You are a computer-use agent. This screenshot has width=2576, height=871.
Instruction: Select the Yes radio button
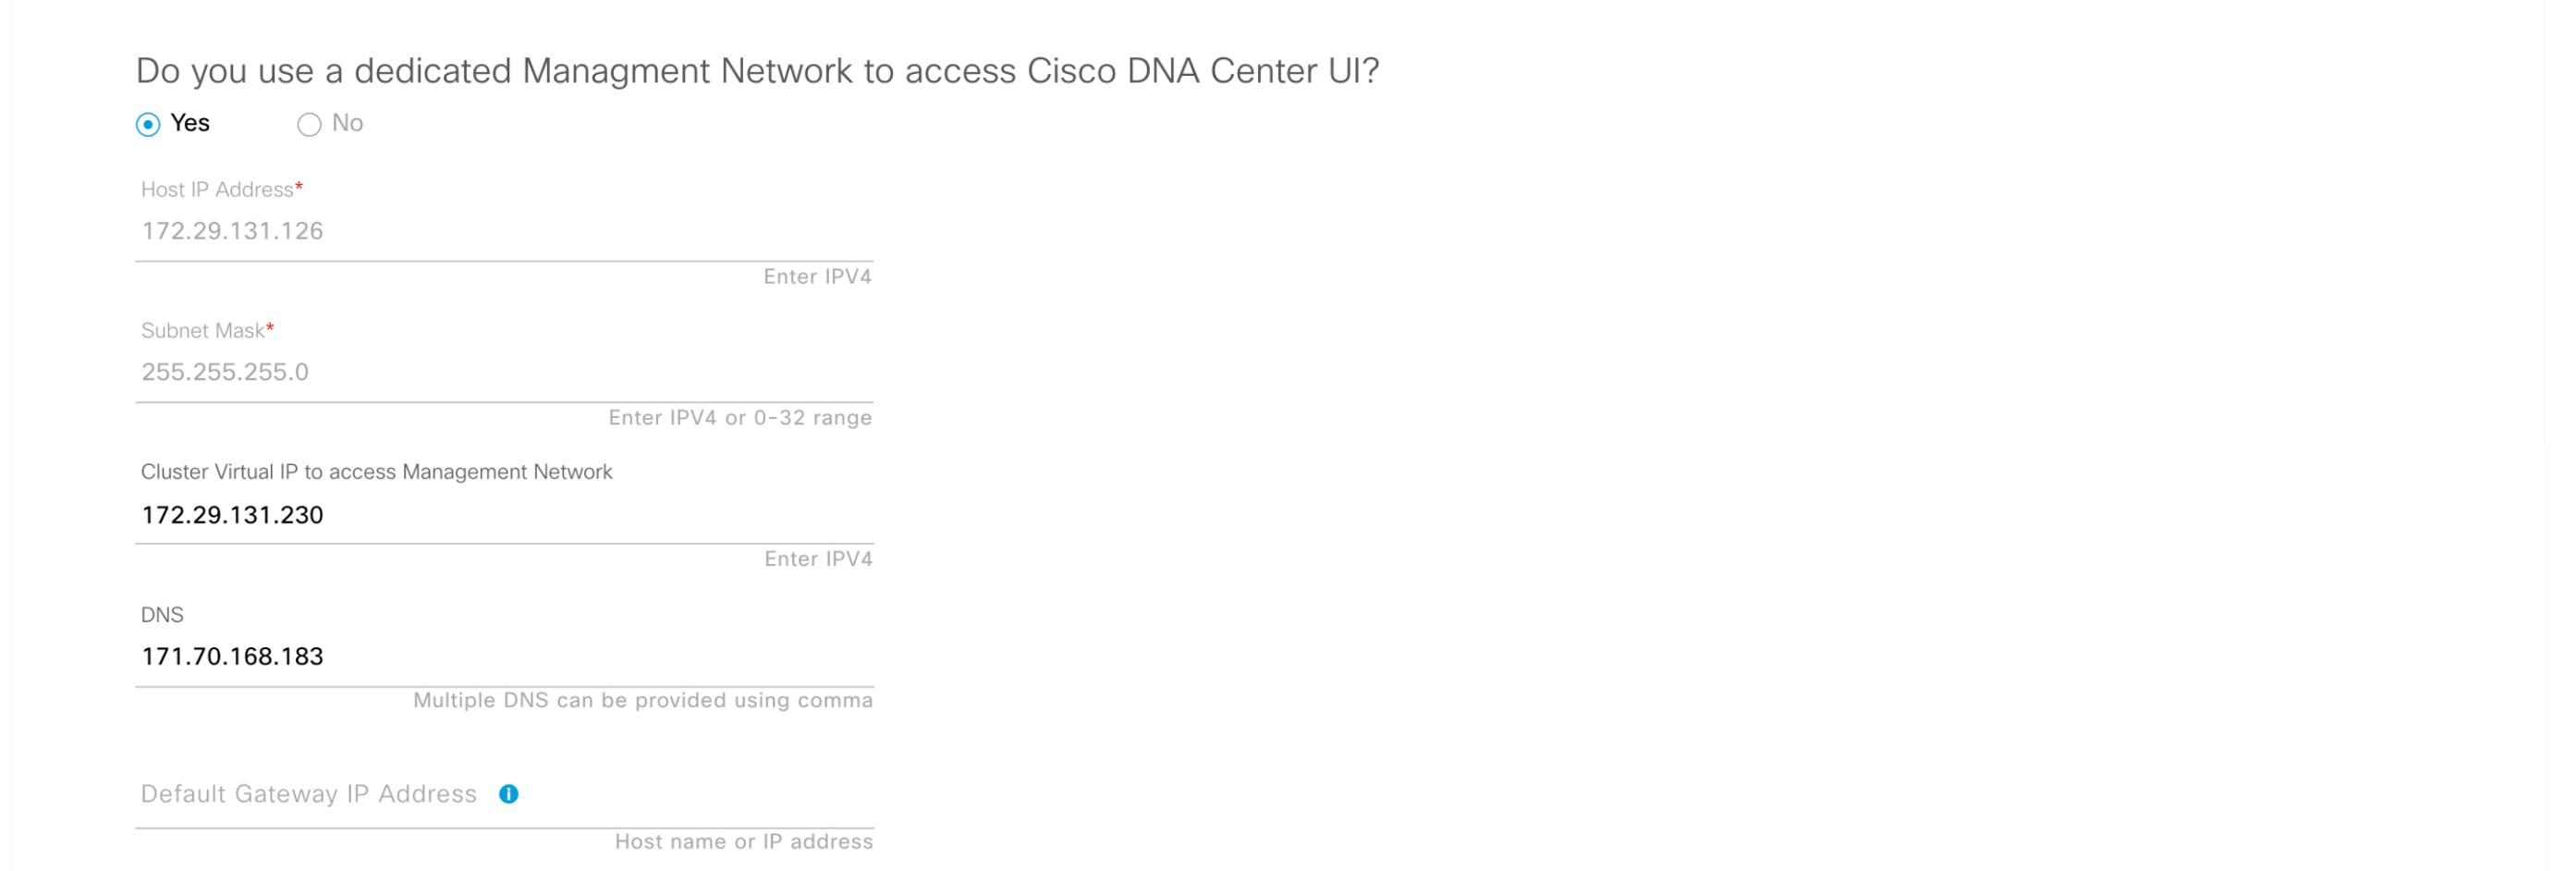point(148,124)
